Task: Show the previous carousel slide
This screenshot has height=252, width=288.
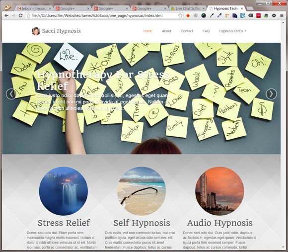Action: click(11, 94)
